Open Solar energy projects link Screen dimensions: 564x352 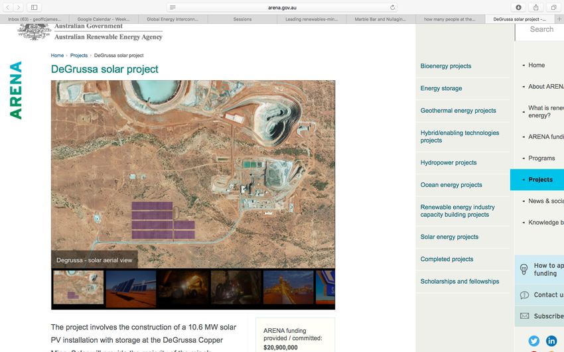(x=449, y=237)
